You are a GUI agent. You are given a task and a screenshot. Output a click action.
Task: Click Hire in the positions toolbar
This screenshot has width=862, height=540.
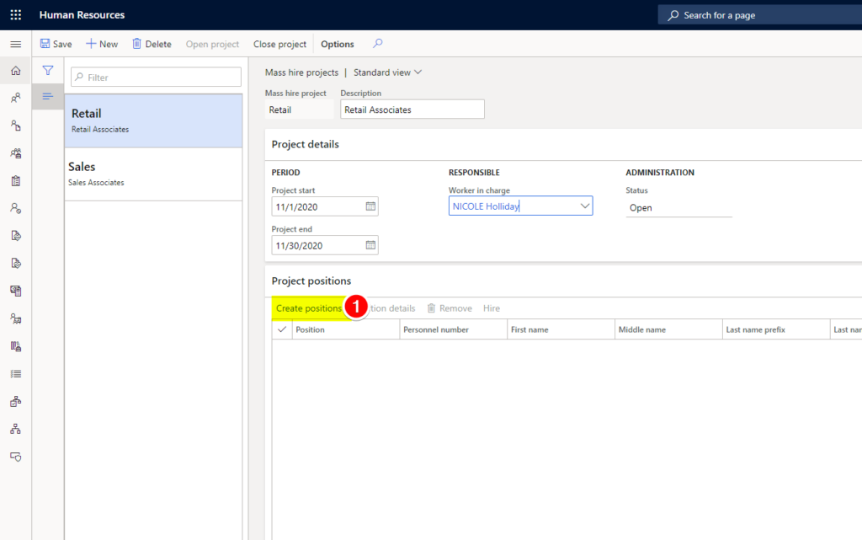click(x=492, y=308)
